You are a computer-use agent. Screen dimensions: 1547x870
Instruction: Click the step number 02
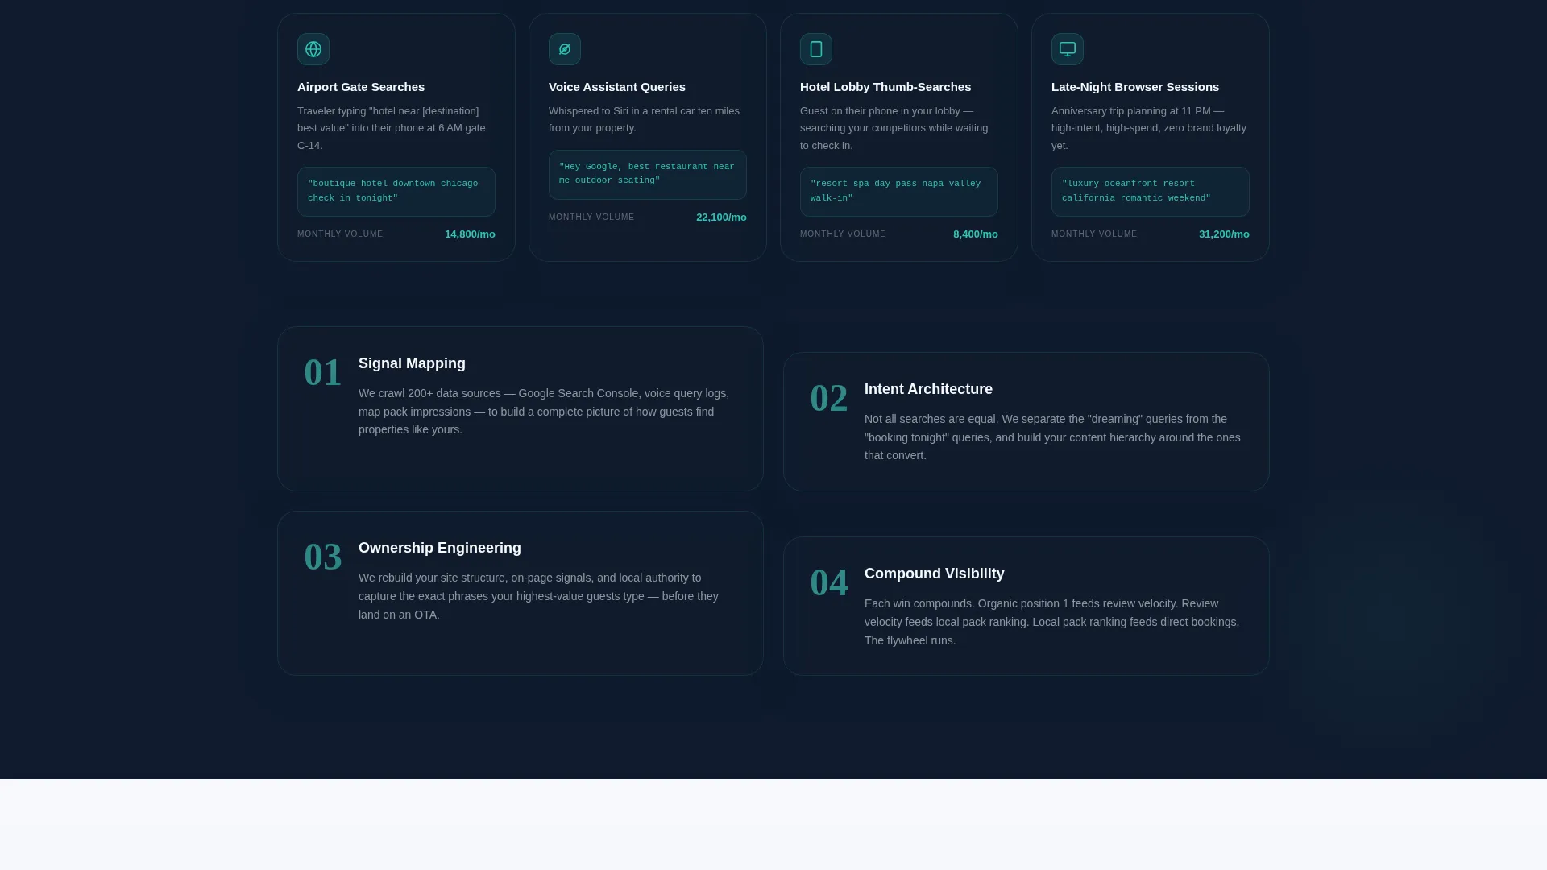point(829,399)
